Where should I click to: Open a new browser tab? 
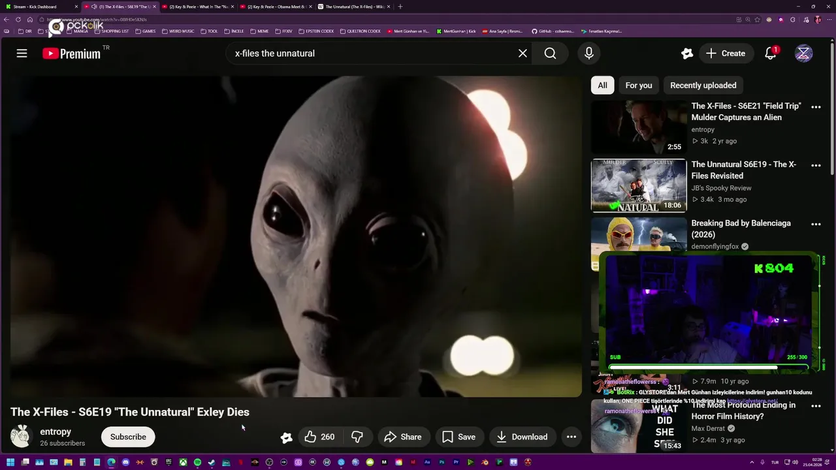(x=400, y=7)
